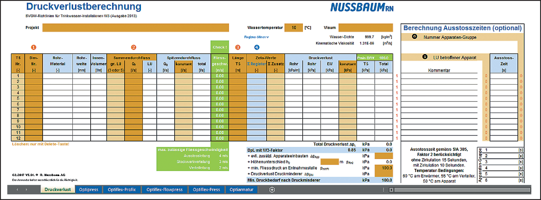Select the Projekt input field
The height and width of the screenshot is (200, 541).
136,28
